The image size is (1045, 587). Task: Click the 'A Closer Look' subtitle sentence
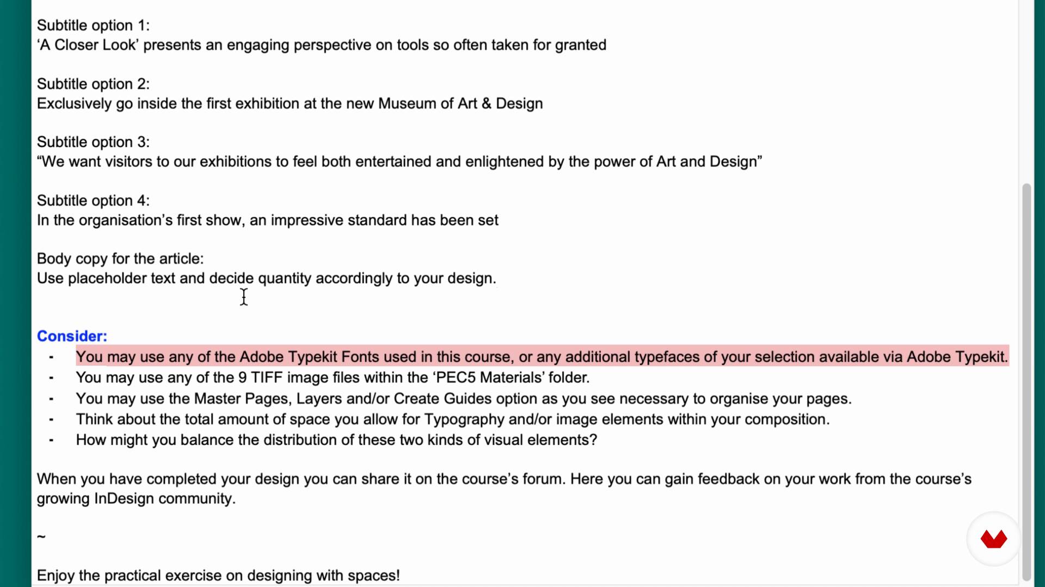point(322,45)
